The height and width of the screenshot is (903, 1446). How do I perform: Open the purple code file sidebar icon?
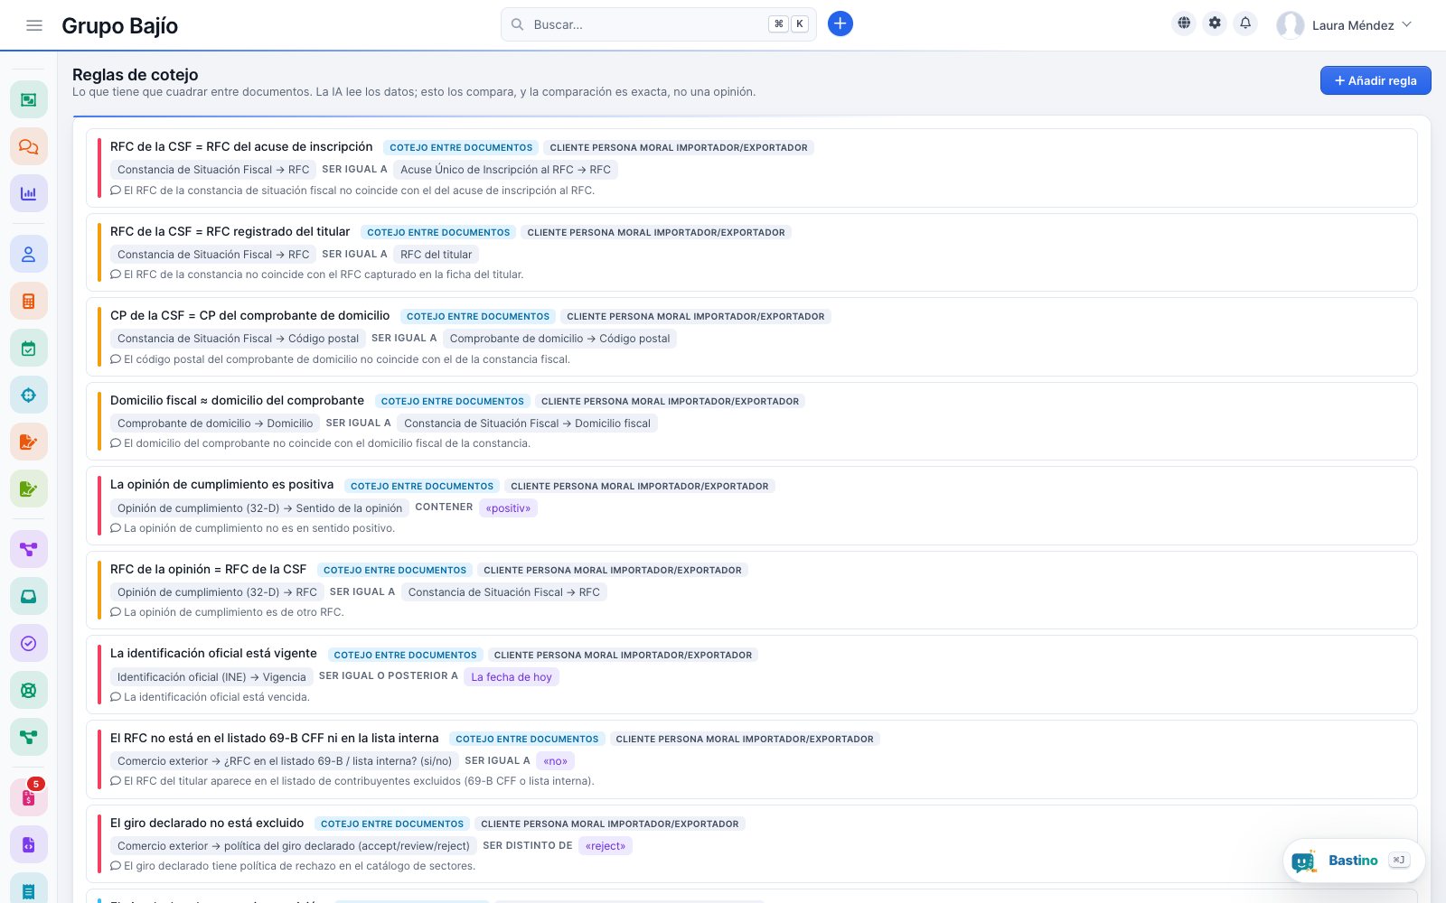pyautogui.click(x=29, y=845)
